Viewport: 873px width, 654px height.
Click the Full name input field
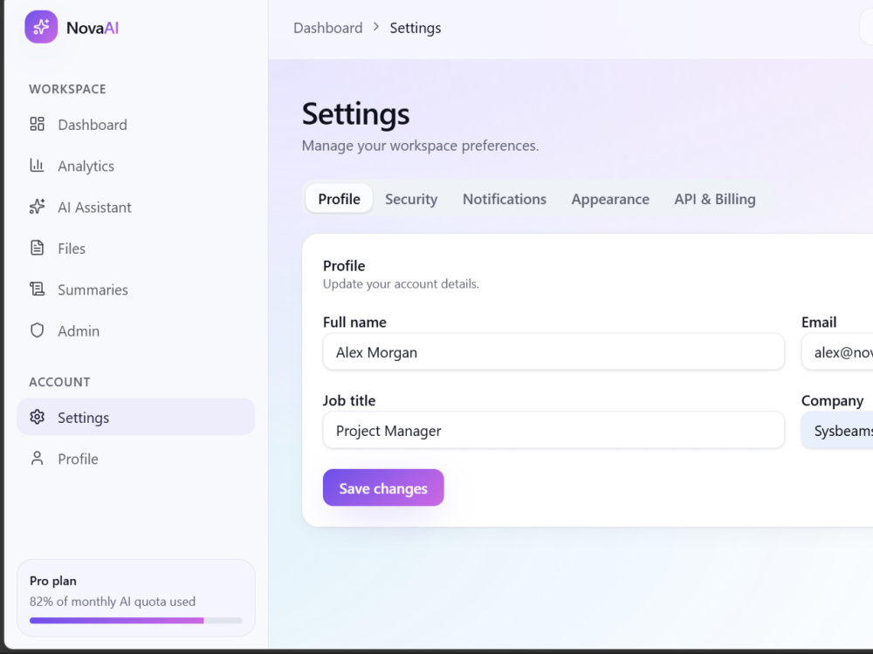(553, 351)
